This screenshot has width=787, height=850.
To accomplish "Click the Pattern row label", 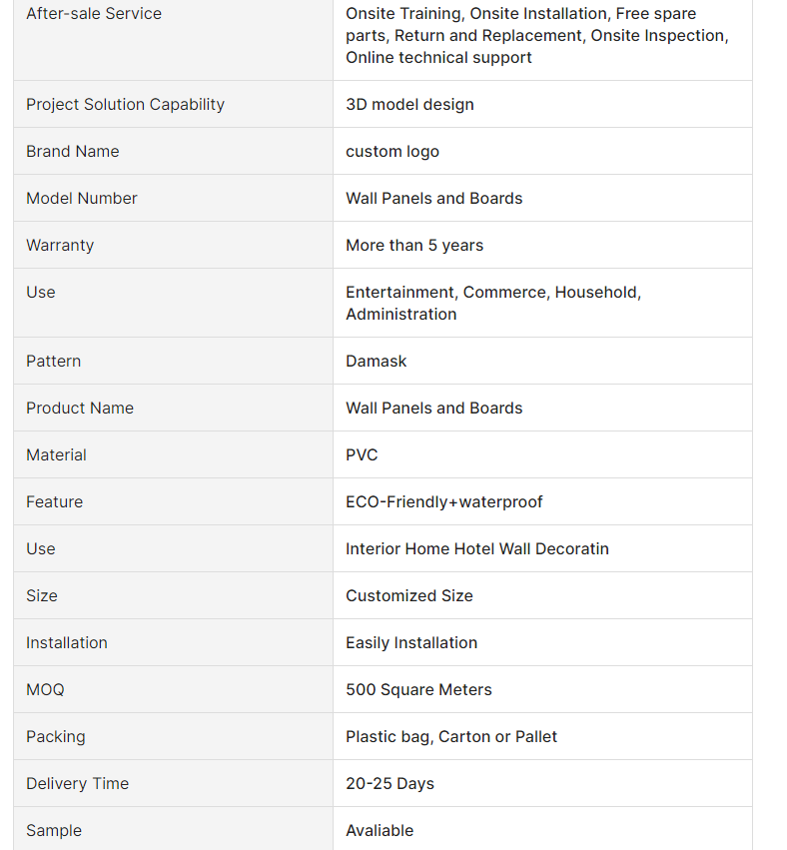I will (53, 361).
